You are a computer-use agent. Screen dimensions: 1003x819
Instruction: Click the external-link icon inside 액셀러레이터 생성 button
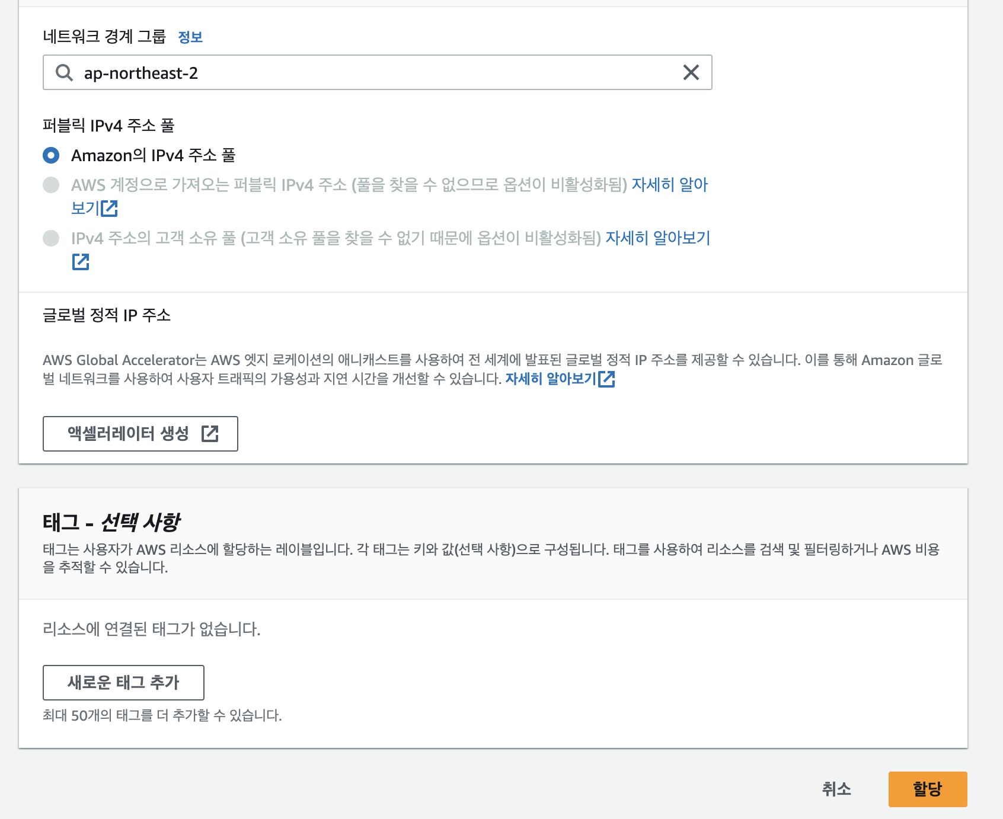click(x=210, y=434)
